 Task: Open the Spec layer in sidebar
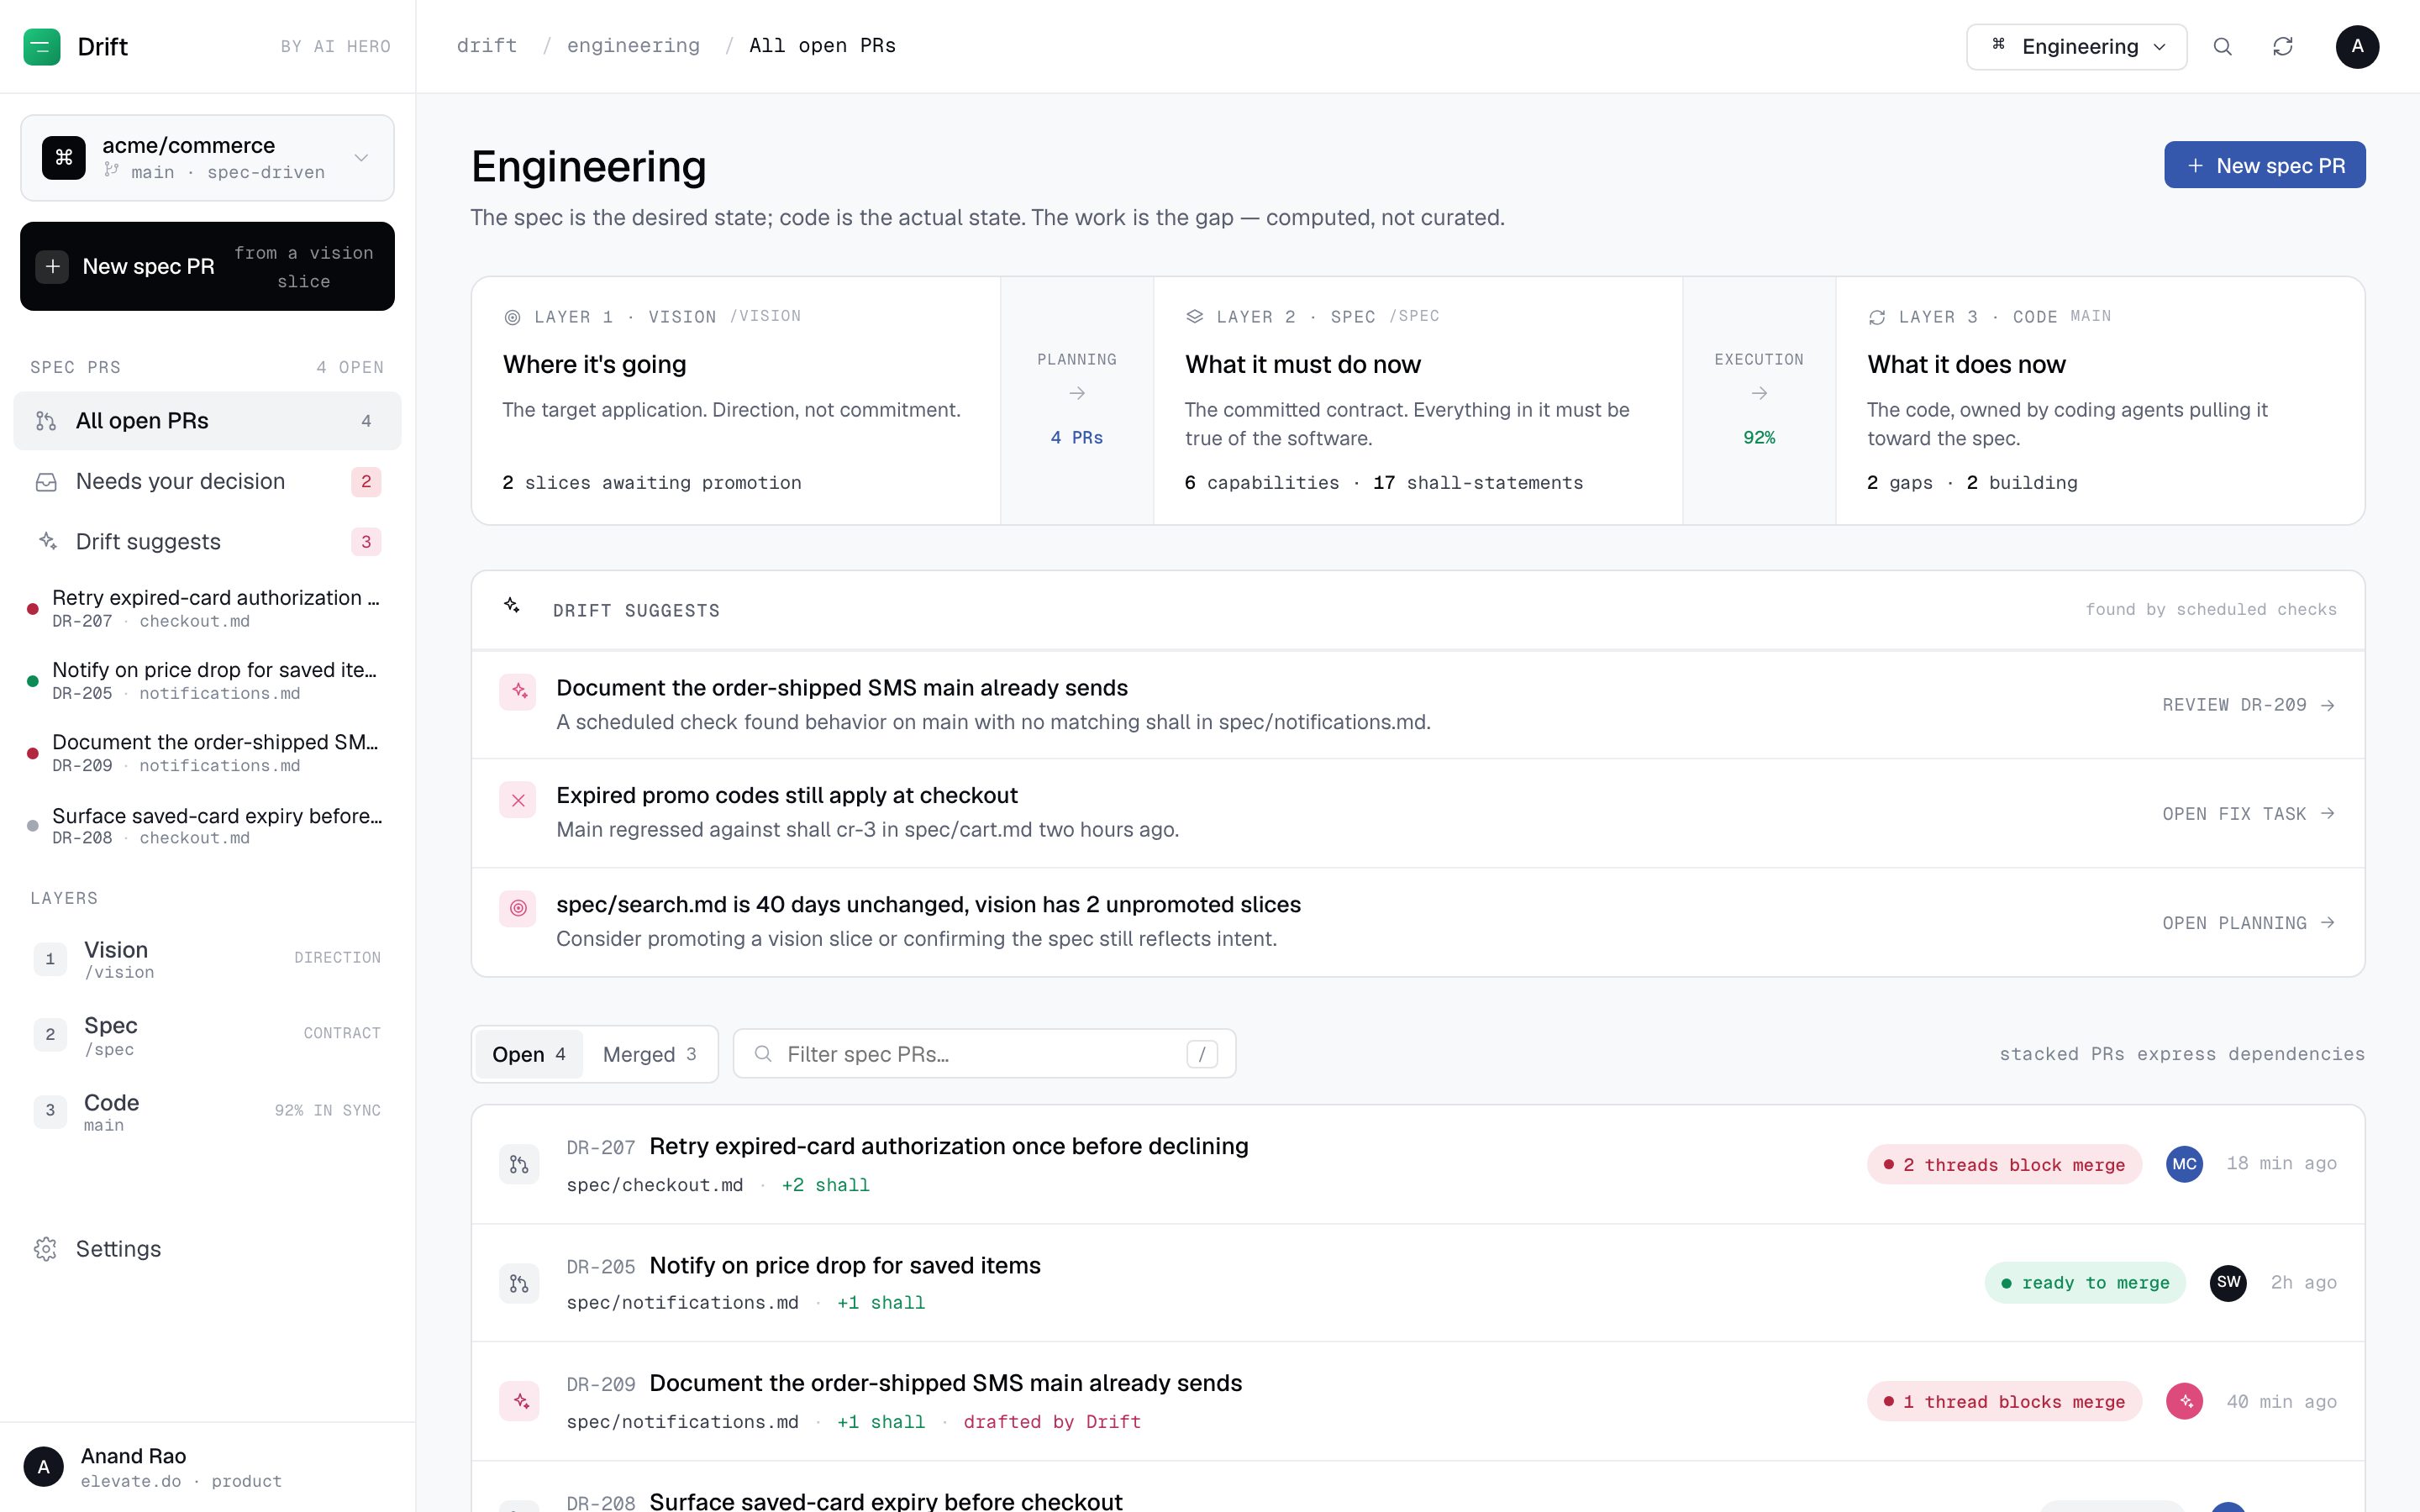[207, 1035]
